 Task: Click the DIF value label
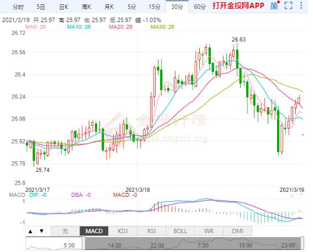point(38,195)
